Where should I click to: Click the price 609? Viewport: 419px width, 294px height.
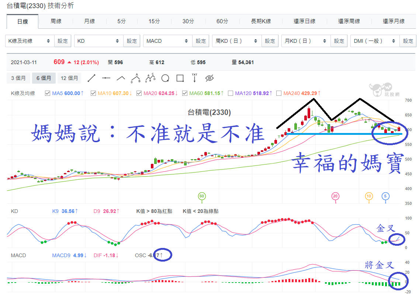pyautogui.click(x=59, y=62)
